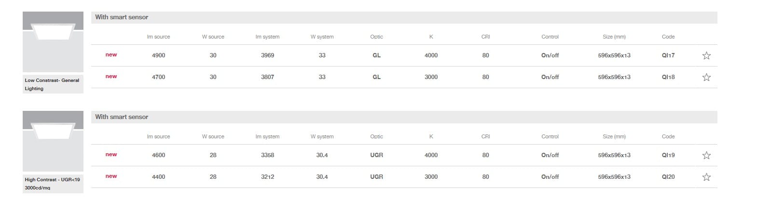Open High Contrast UGR<19 product image

click(53, 141)
